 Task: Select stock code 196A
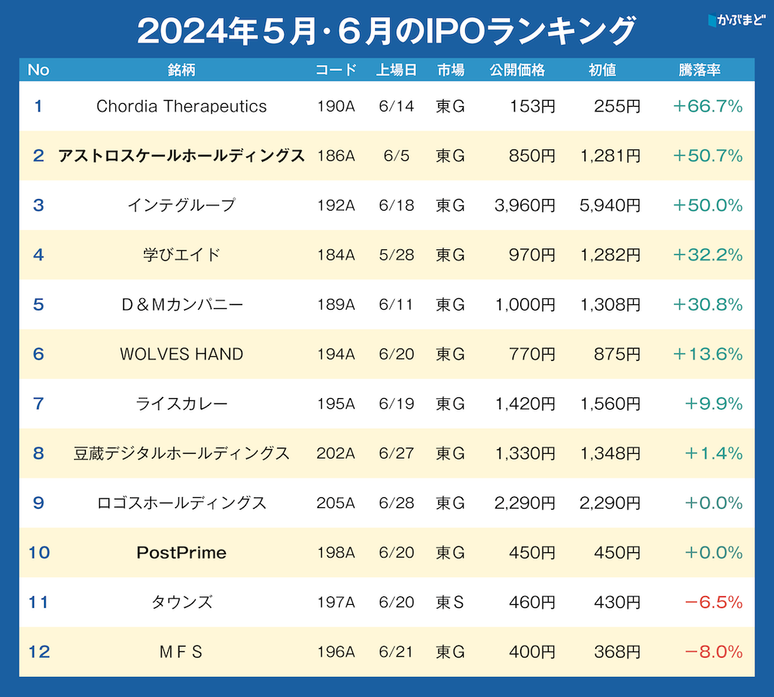click(x=336, y=651)
